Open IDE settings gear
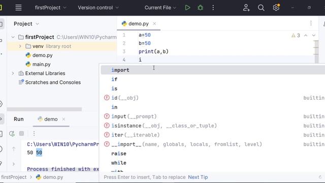 tap(276, 8)
